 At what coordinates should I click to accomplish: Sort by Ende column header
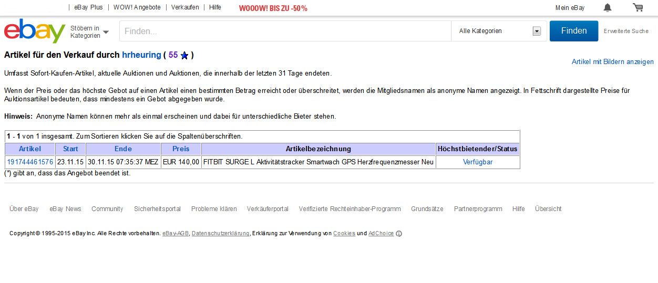123,149
